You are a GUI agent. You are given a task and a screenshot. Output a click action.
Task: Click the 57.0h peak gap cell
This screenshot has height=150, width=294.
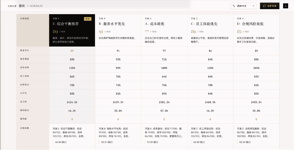pyautogui.click(x=164, y=111)
